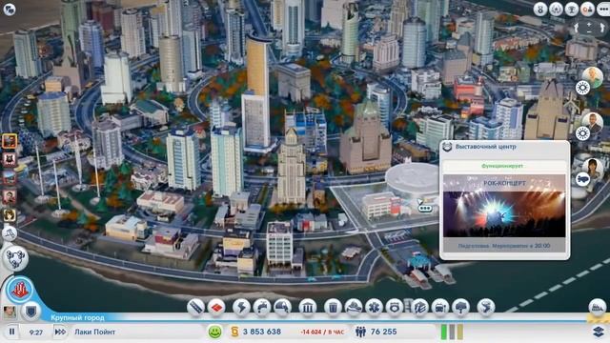Image resolution: width=610 pixels, height=343 pixels.
Task: Open the Disasters tornado menu
Action: click(x=486, y=307)
